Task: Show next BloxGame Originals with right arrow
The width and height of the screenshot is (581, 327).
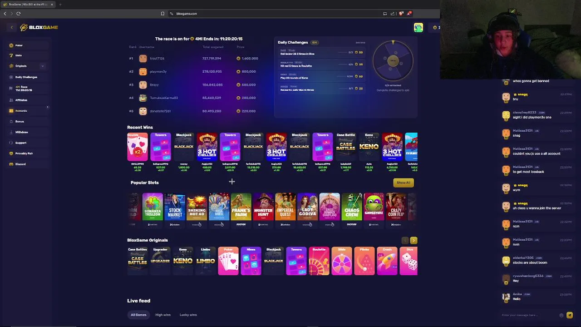Action: pos(414,240)
